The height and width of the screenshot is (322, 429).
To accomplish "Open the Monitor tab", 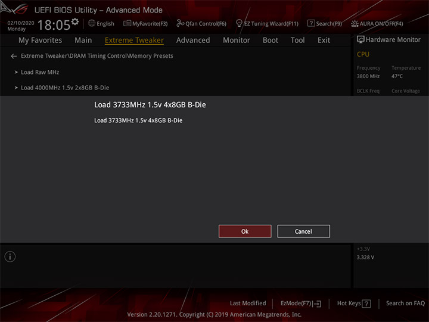I will click(237, 41).
